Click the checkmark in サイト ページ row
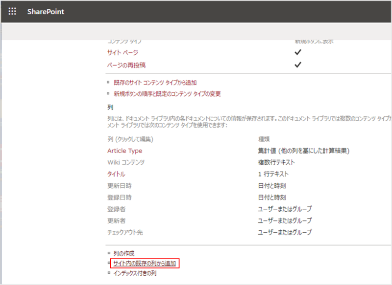Viewport: 392px width, 285px height. coord(297,52)
